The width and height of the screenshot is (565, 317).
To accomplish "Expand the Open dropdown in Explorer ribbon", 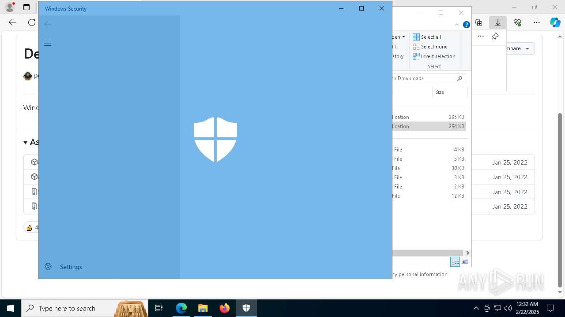I will [x=403, y=37].
